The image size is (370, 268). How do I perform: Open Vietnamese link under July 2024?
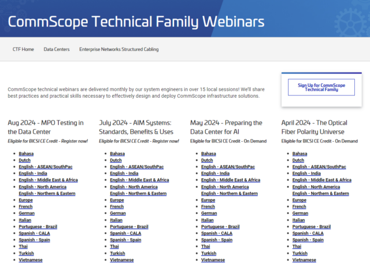click(x=122, y=260)
